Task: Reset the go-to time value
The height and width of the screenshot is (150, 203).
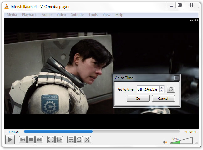Action: click(x=170, y=89)
